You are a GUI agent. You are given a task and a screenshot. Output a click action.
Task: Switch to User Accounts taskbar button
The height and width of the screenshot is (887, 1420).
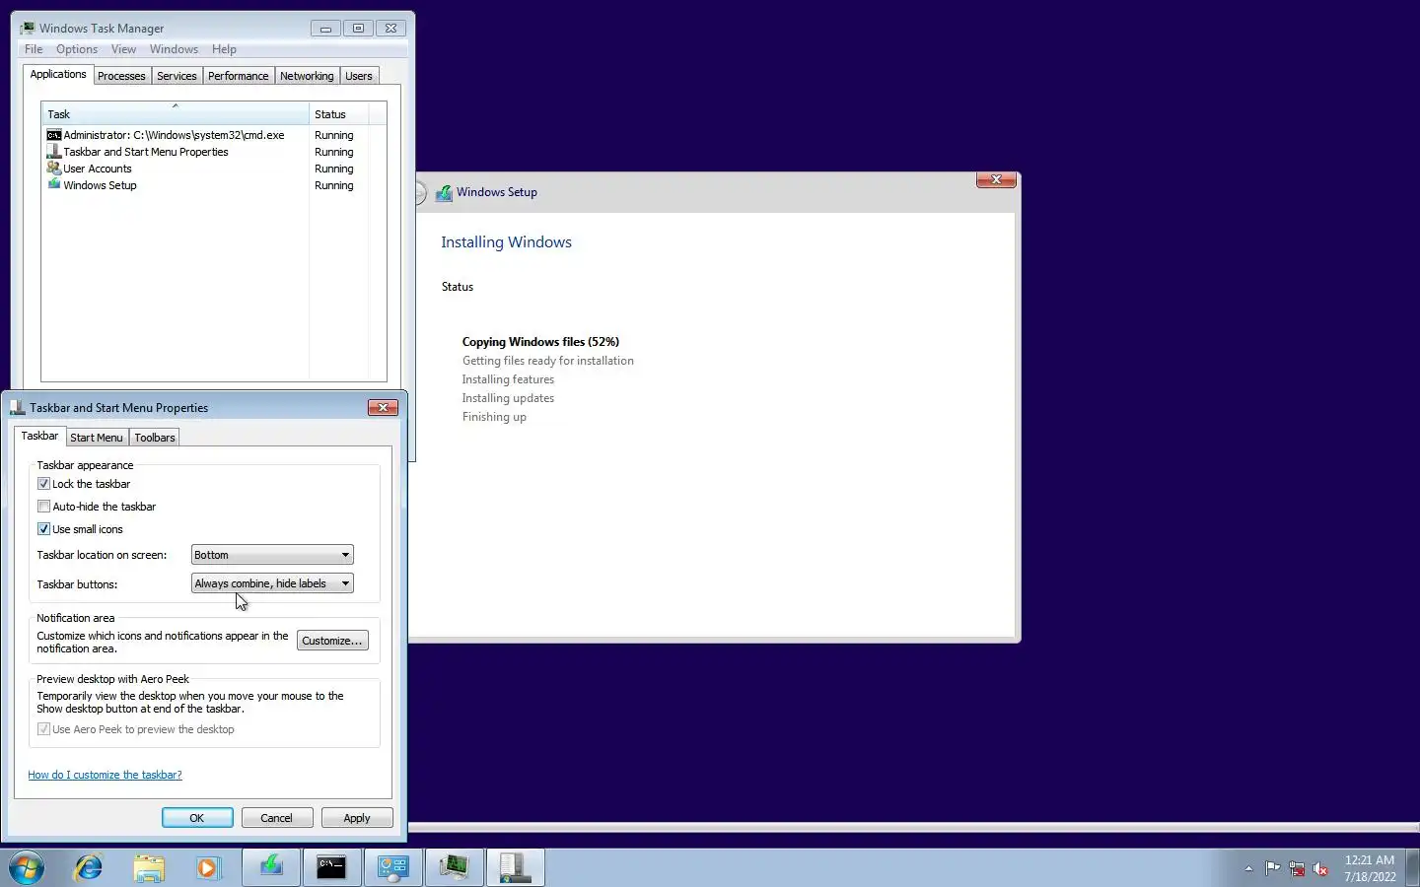coord(393,868)
